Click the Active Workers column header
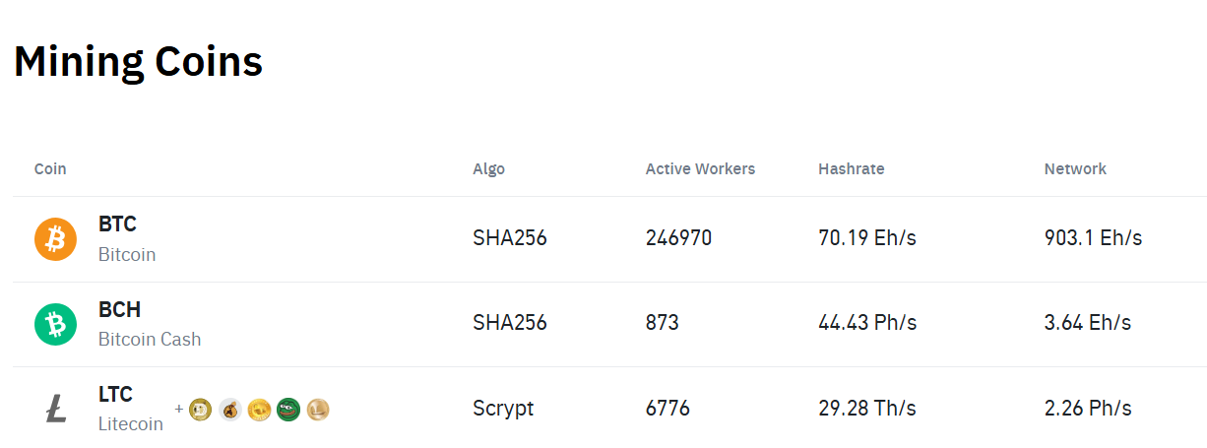Image resolution: width=1207 pixels, height=448 pixels. [700, 169]
